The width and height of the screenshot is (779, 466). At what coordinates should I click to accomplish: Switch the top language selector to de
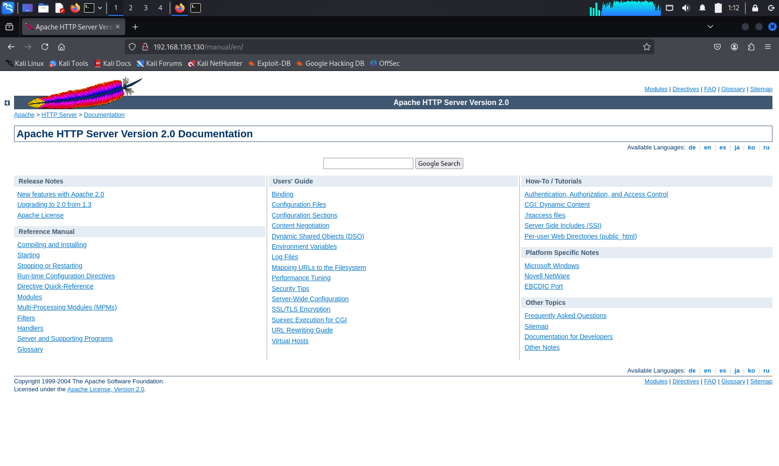pyautogui.click(x=692, y=148)
